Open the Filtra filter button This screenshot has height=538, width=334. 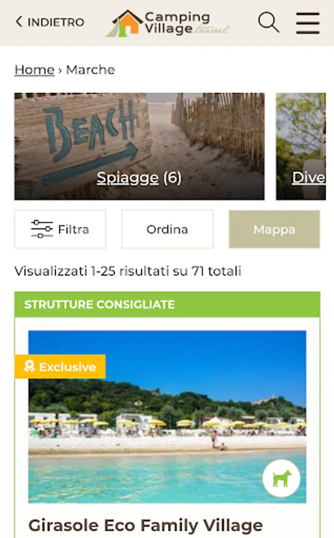point(60,229)
